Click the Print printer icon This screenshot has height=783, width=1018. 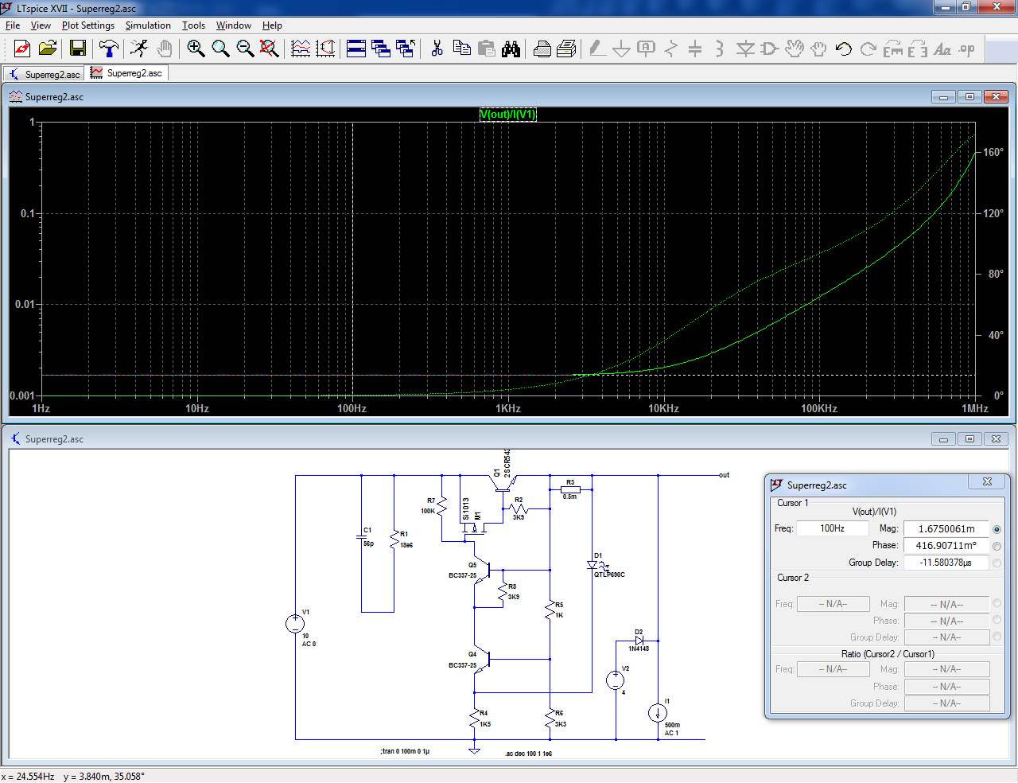[x=542, y=49]
